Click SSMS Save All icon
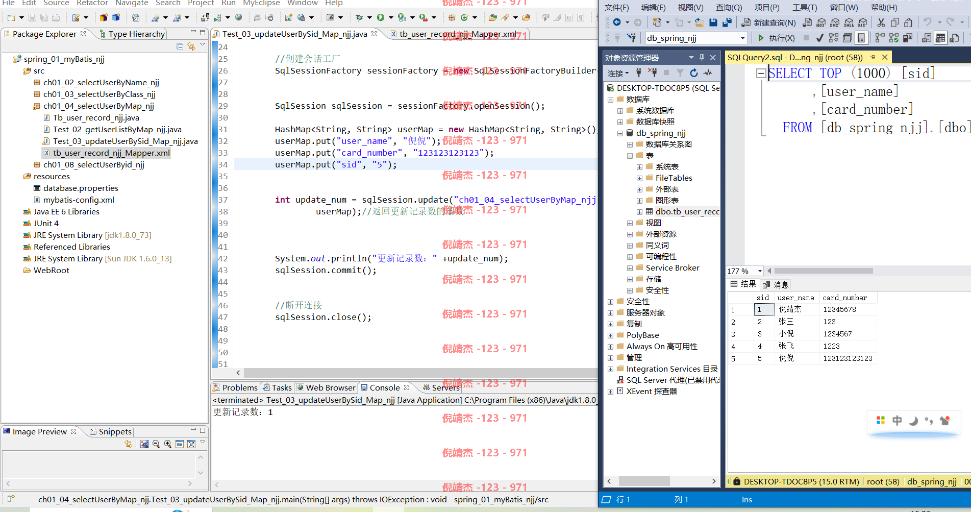 click(727, 22)
